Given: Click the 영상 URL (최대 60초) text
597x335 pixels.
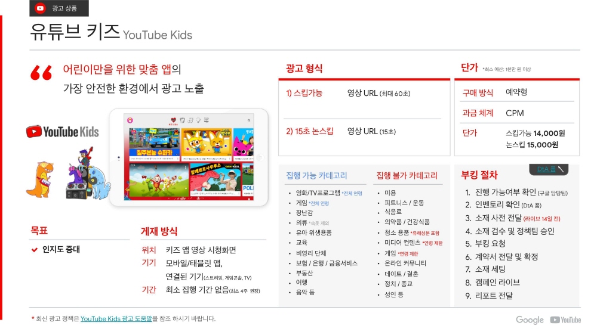Looking at the screenshot, I should tap(379, 94).
